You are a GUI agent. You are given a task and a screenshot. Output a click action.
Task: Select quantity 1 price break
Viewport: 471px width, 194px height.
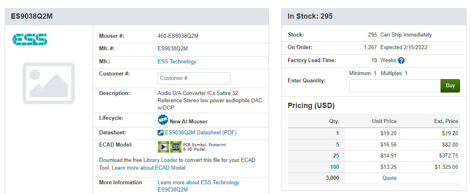coord(338,134)
